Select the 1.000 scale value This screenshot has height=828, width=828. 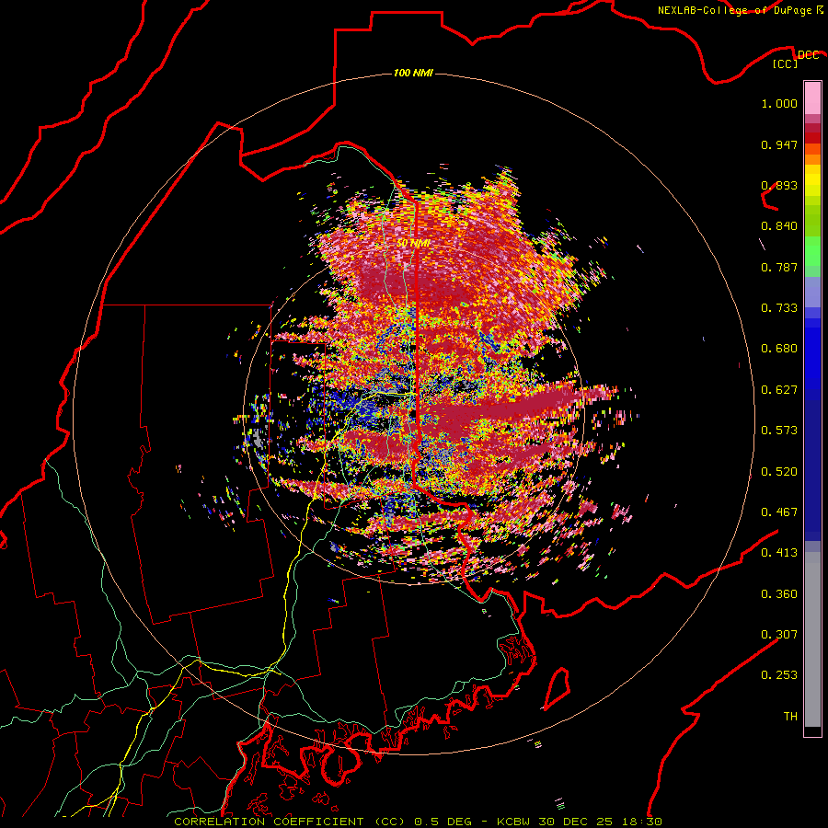coord(779,103)
